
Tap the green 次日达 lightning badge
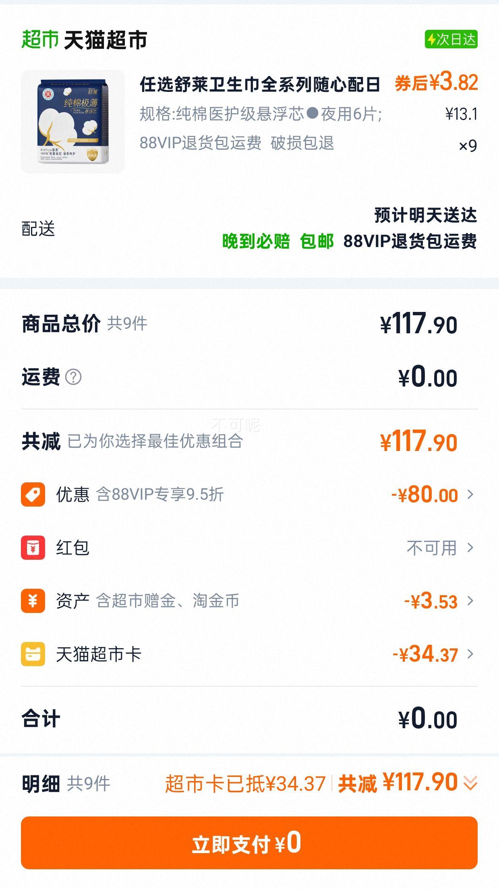pos(451,39)
